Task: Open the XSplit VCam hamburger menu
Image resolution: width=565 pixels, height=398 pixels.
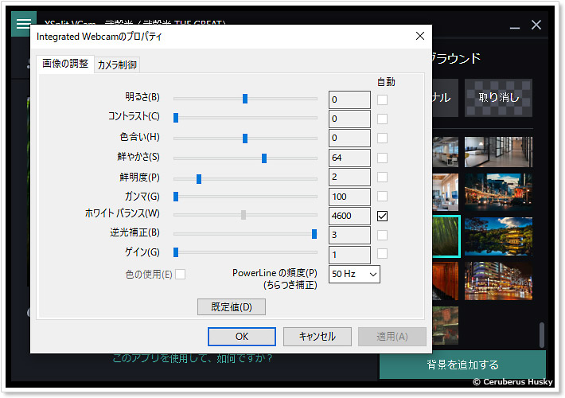Action: click(23, 24)
